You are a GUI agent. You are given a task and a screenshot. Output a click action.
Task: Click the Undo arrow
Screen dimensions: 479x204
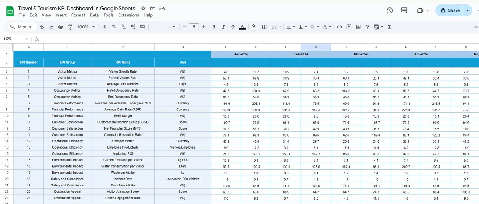pyautogui.click(x=42, y=27)
